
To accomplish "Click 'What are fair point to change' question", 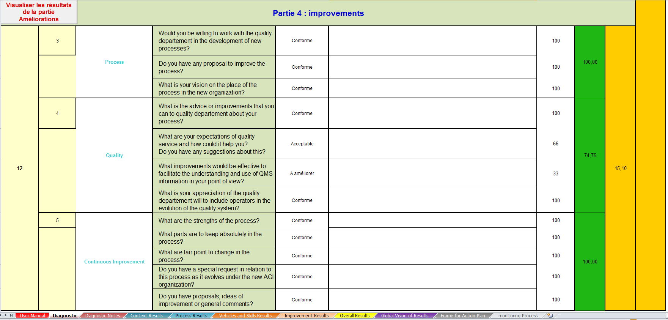I will pyautogui.click(x=214, y=256).
